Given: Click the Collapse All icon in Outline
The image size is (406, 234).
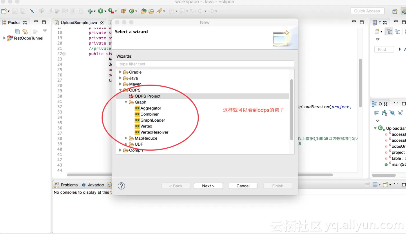Looking at the screenshot, I should (377, 113).
